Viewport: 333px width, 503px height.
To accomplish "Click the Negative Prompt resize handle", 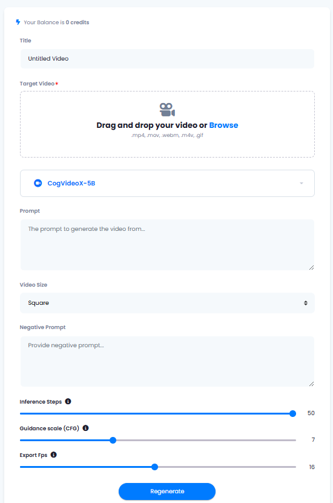I will pyautogui.click(x=311, y=384).
